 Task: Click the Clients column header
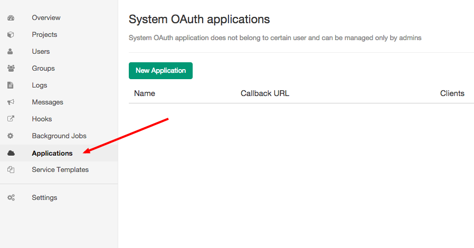452,93
